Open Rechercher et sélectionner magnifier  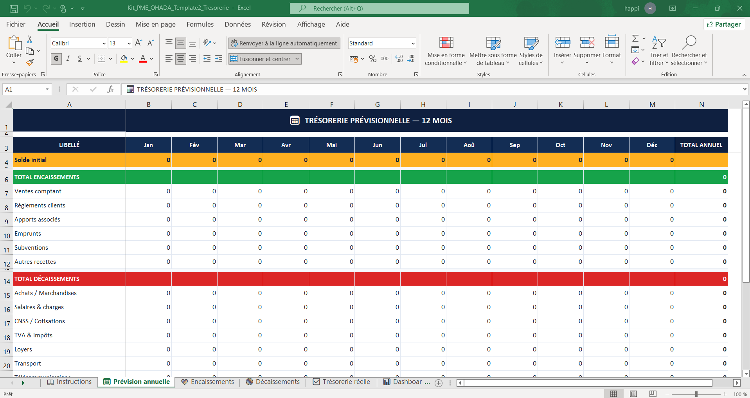[689, 51]
